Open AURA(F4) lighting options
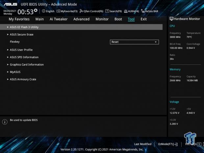Image resolution: width=204 pixels, height=153 pixels. (x=131, y=11)
